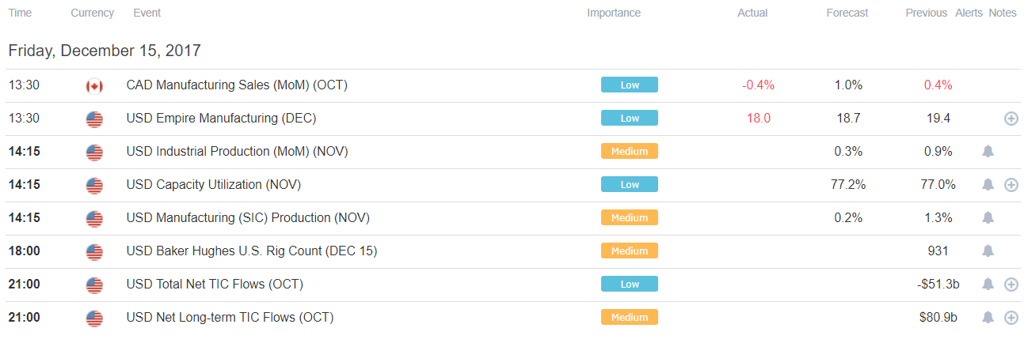Toggle alert bell for Industrial Production (MoM)
The image size is (1028, 343).
point(988,152)
